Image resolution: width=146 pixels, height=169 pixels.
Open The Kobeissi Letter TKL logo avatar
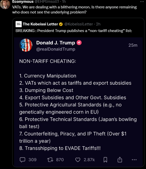pyautogui.click(x=19, y=24)
